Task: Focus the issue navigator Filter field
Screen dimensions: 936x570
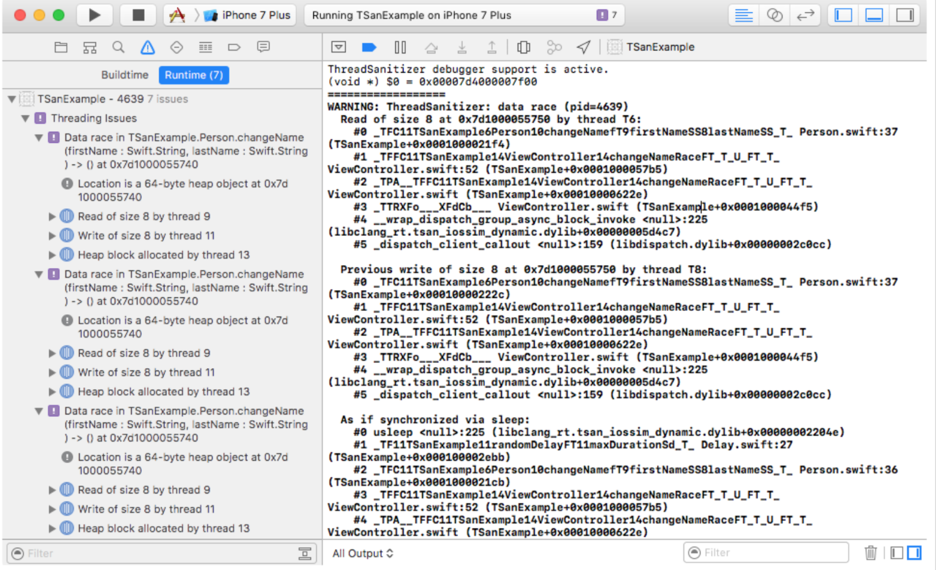Action: (x=162, y=553)
